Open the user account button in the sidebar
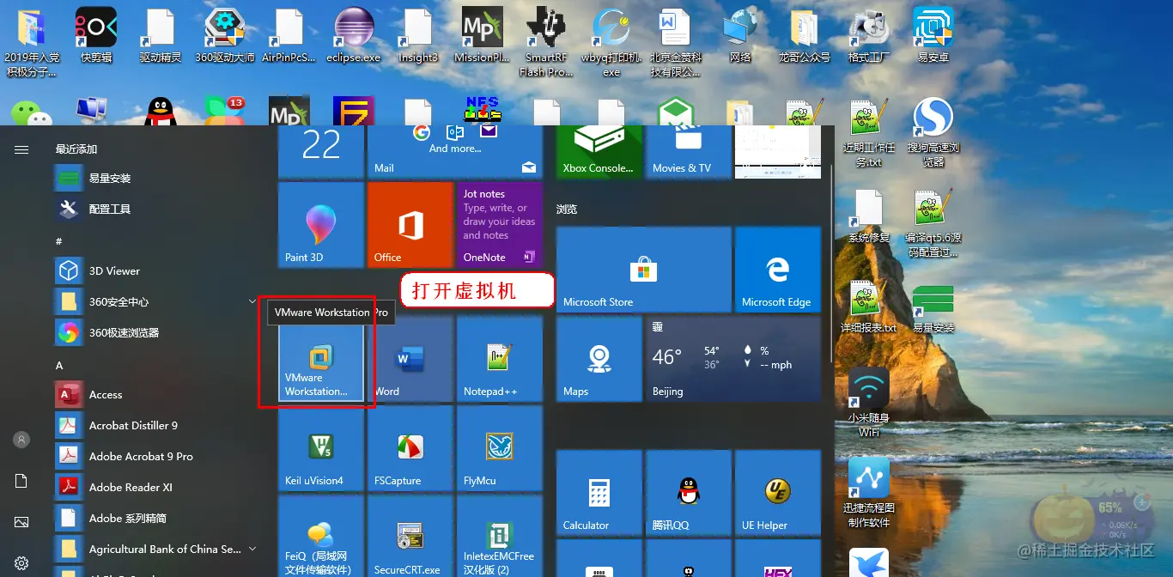 pos(21,440)
